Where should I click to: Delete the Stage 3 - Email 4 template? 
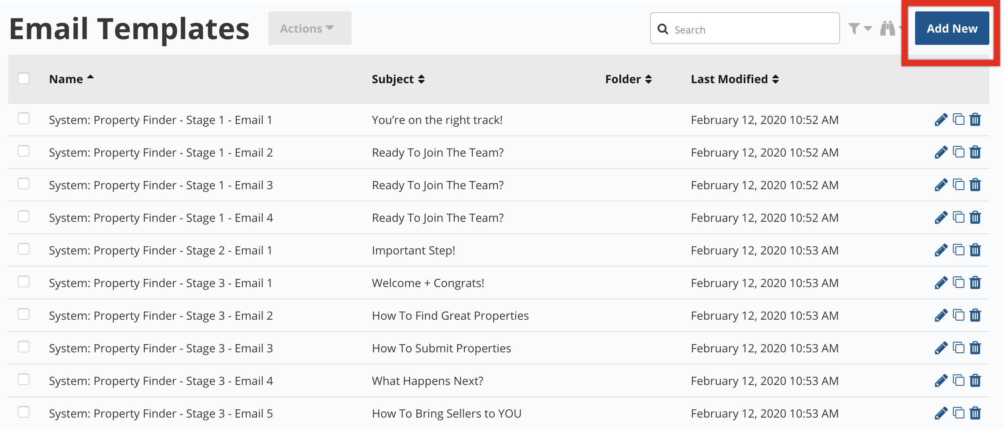pyautogui.click(x=975, y=380)
